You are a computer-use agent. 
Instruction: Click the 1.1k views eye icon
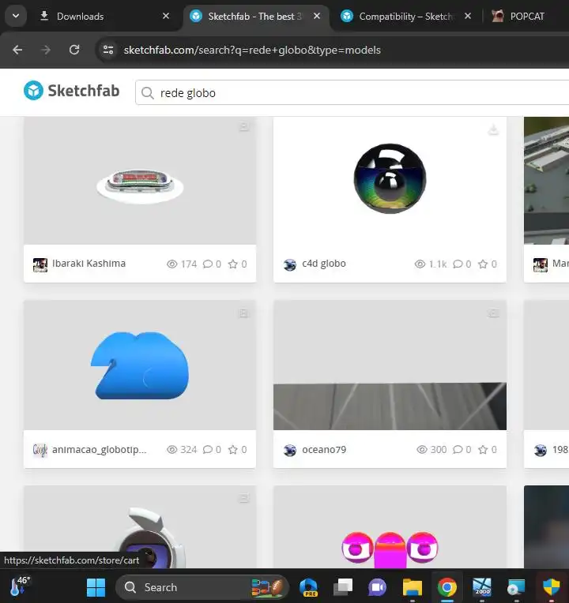(x=420, y=264)
